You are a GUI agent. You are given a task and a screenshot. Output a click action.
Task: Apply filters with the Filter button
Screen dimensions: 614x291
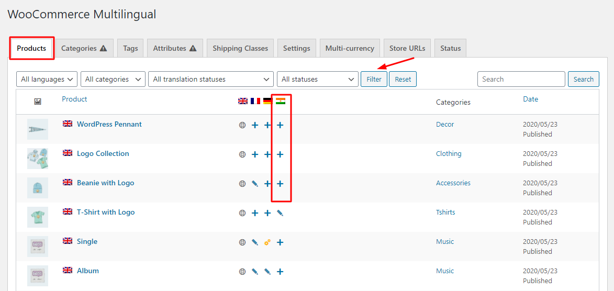pos(374,79)
